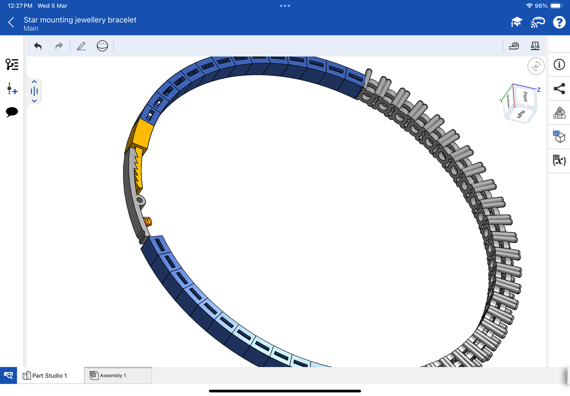The height and width of the screenshot is (396, 570).
Task: Select the Sketch pencil tool
Action: pyautogui.click(x=81, y=46)
